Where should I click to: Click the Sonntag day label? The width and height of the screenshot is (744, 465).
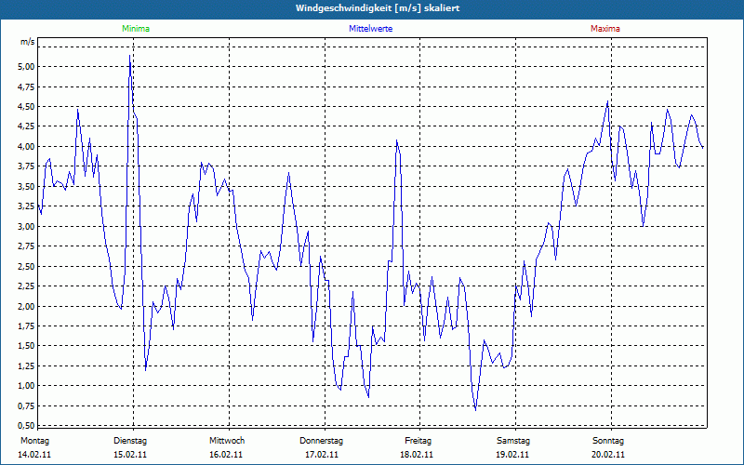click(608, 440)
